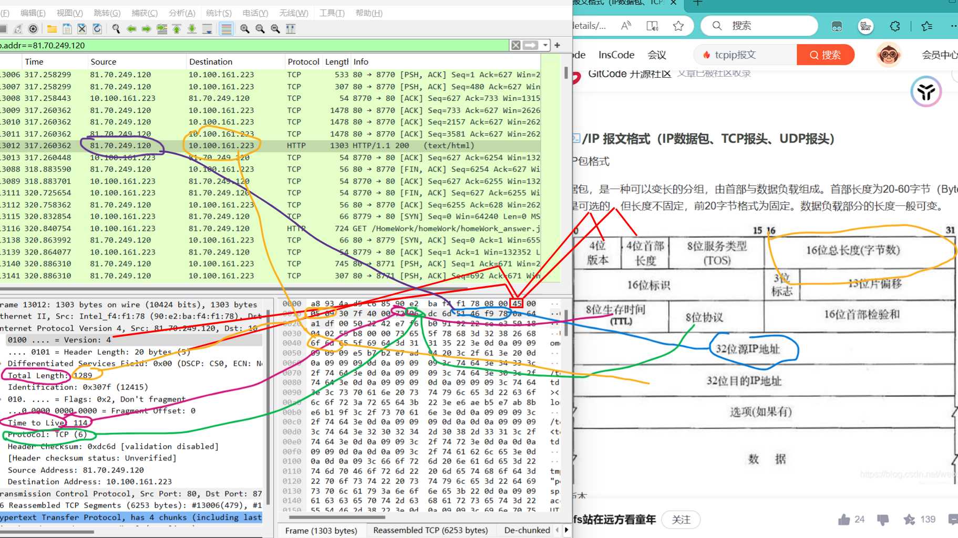The image size is (958, 538).
Task: Open the 编辑(E) menu
Action: tap(33, 13)
